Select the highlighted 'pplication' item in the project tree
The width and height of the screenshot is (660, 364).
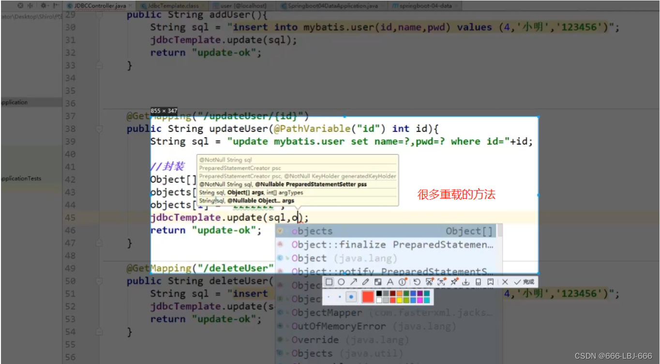[31, 102]
